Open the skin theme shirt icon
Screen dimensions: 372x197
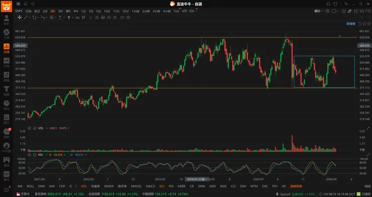click(335, 4)
